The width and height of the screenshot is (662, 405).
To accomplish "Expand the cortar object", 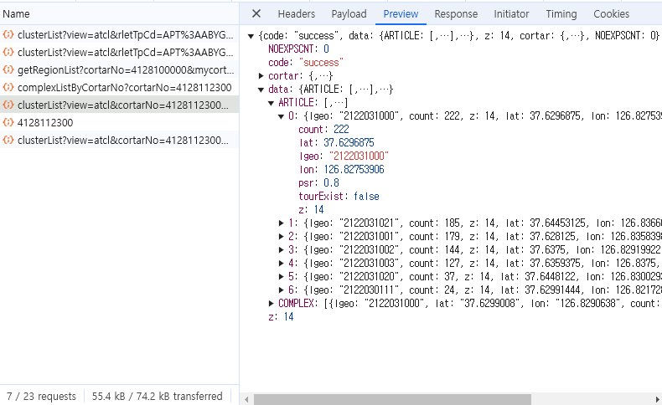I will tap(261, 76).
